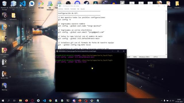Select the Discord desktop icon
The image size is (184, 103).
pos(77,3)
